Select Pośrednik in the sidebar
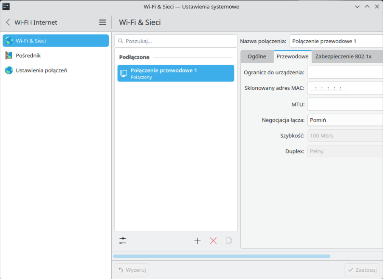The width and height of the screenshot is (383, 279). tap(28, 56)
